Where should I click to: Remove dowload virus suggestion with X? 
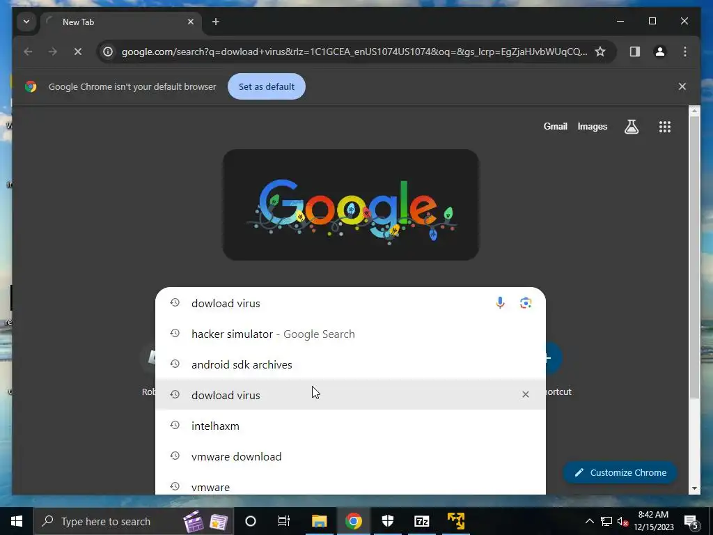526,394
